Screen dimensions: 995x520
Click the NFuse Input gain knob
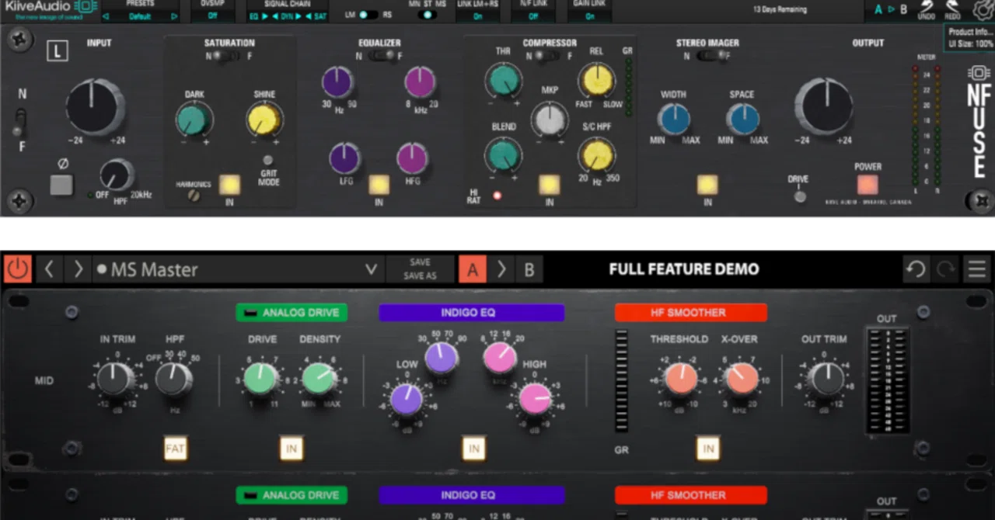pos(94,107)
